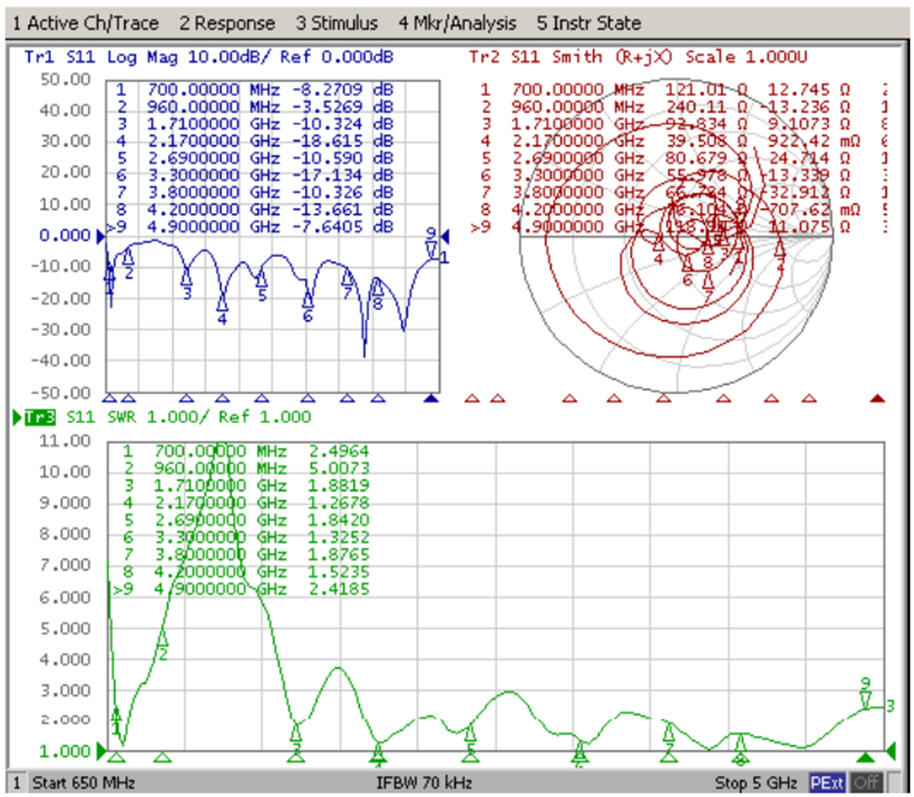Click the 50.00 label on Log Mag axis
This screenshot has width=914, height=797.
[x=65, y=80]
